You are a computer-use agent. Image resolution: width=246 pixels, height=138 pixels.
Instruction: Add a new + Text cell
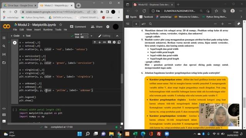pyautogui.click(x=27, y=36)
